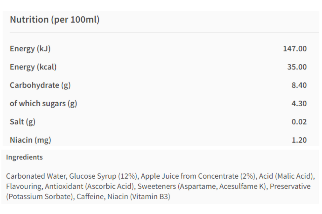The width and height of the screenshot is (322, 214).
Task: Click "Glucose Syrup (12%)" in ingredients list
Action: [x=103, y=176]
